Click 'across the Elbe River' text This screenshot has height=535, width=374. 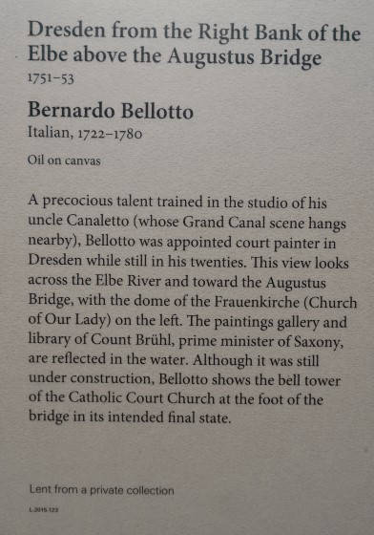click(x=94, y=281)
